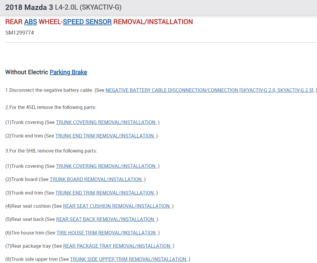Screen dimensions: 317x263
Task: Click '2.For the 4SD, remove the following parts:'
Action: 51,107
